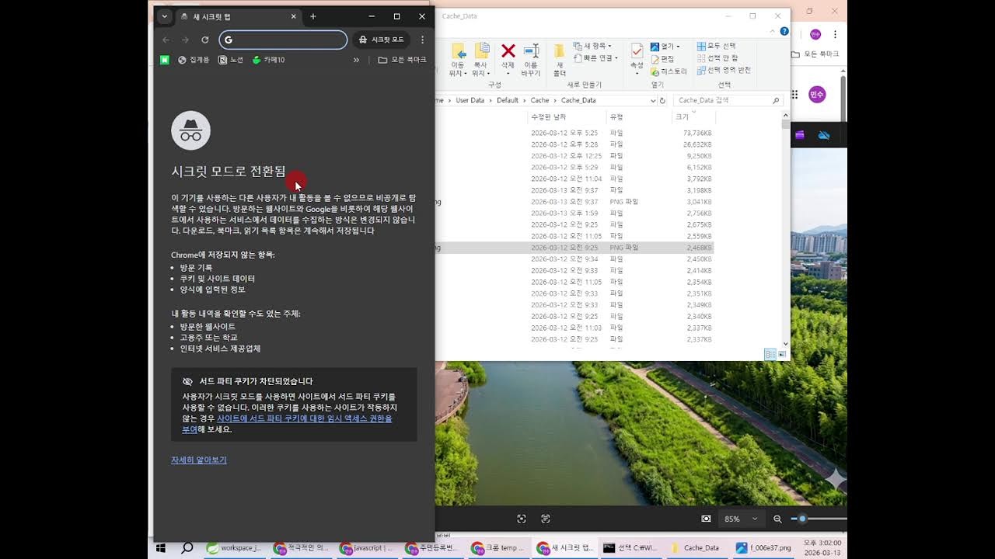
Task: Select the PNG file sized 3,041KB
Action: click(x=574, y=202)
